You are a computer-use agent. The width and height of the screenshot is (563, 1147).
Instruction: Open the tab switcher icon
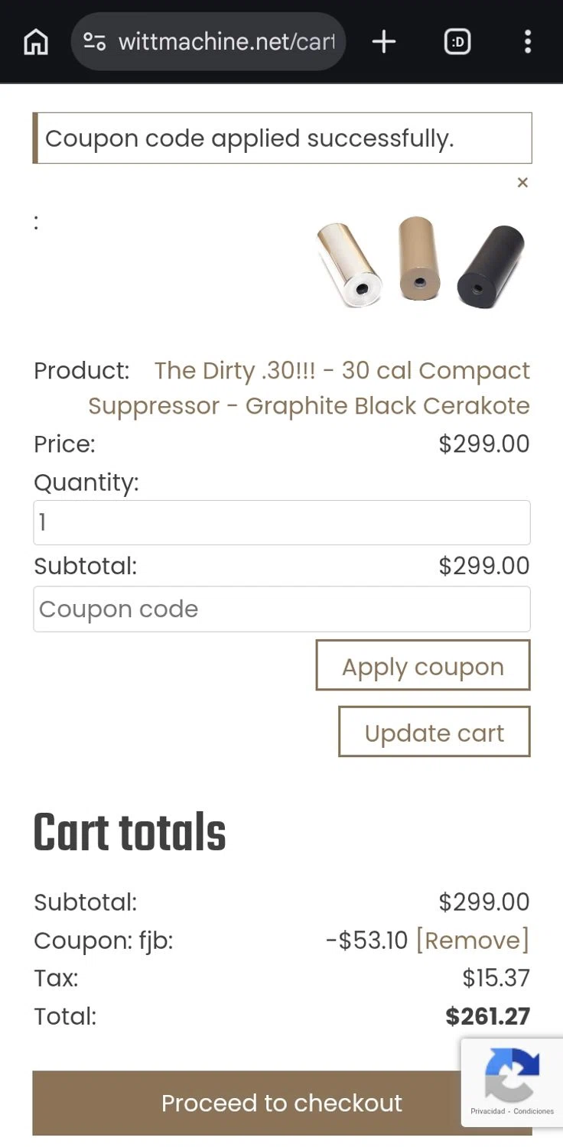tap(457, 42)
